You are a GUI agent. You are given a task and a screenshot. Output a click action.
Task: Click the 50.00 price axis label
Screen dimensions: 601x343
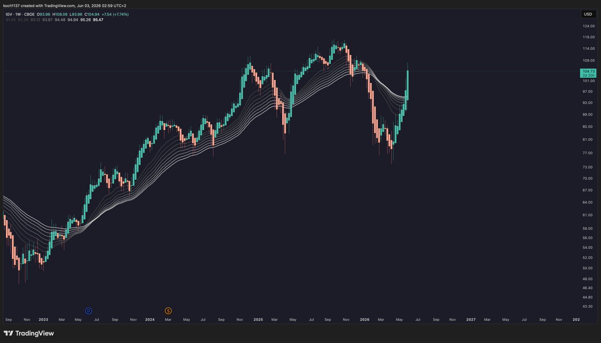tap(587, 268)
